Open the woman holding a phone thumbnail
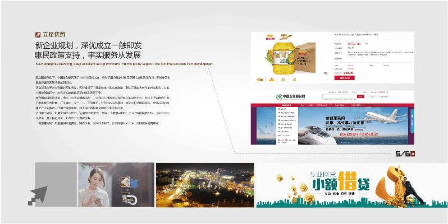The width and height of the screenshot is (448, 224). [116, 185]
